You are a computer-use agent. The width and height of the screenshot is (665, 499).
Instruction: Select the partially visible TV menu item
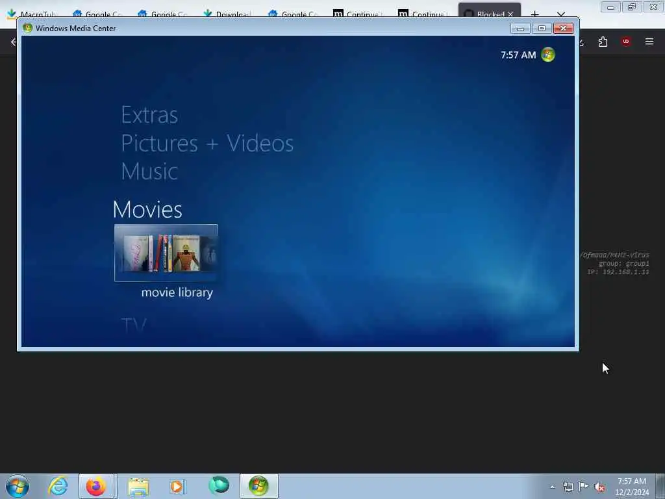click(134, 326)
